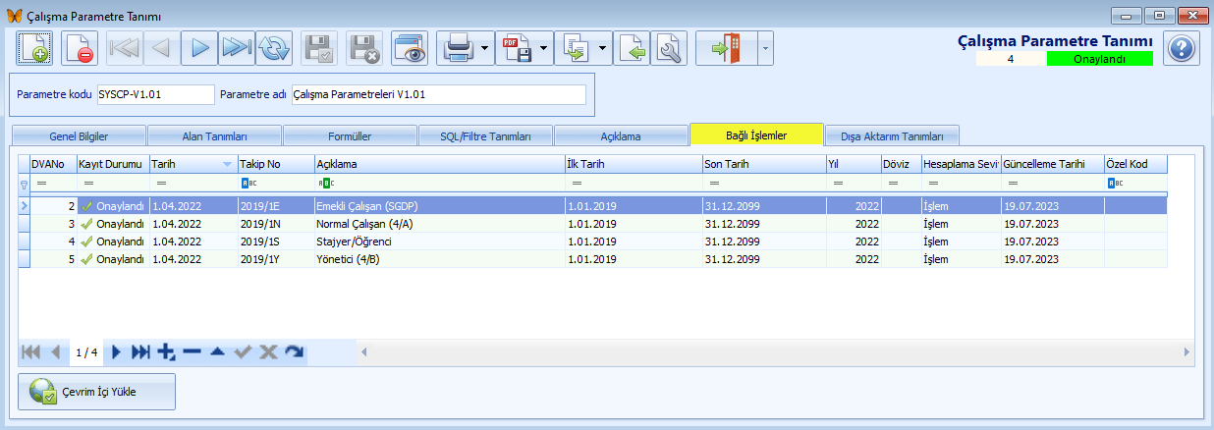Jump to last record in toolbar
Image resolution: width=1214 pixels, height=430 pixels.
[236, 48]
